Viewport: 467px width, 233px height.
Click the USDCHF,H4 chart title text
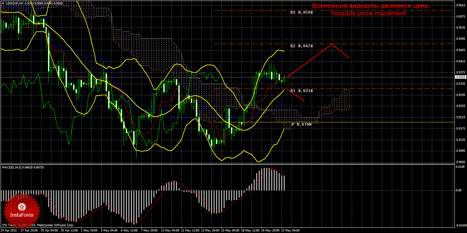[x=14, y=3]
